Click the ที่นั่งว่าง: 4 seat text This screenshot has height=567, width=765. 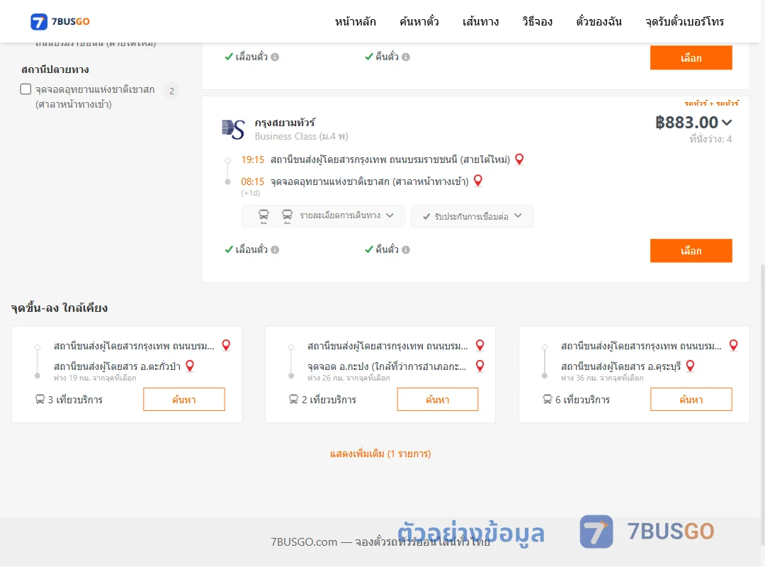click(710, 139)
